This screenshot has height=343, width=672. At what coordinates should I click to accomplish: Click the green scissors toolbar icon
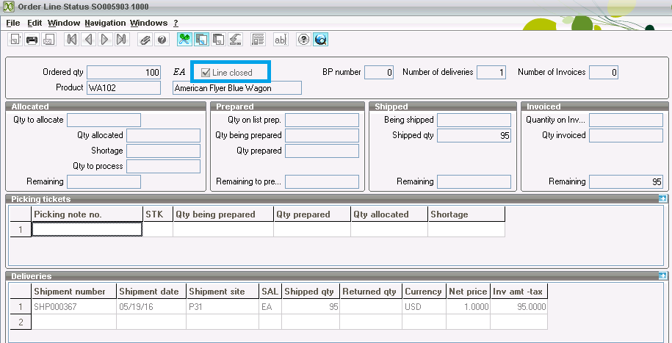click(185, 40)
